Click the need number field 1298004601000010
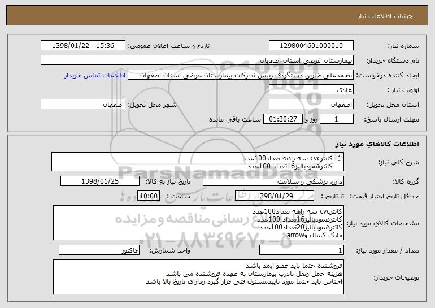 click(311, 46)
